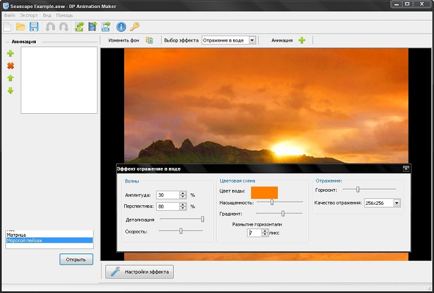Image resolution: width=434 pixels, height=293 pixels.
Task: Click the Горизонт slider handle
Action: (x=358, y=190)
